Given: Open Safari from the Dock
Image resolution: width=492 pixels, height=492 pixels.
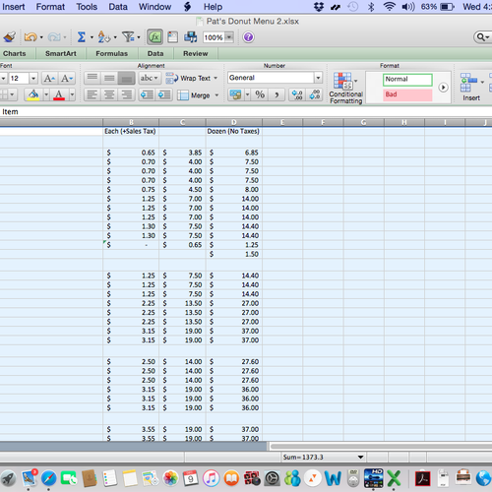Looking at the screenshot, I should click(x=49, y=478).
